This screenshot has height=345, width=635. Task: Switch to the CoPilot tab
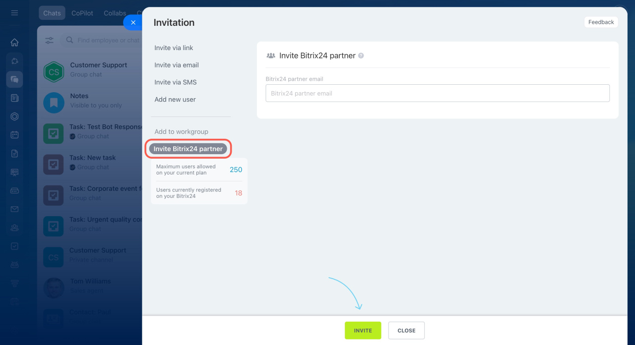[82, 13]
